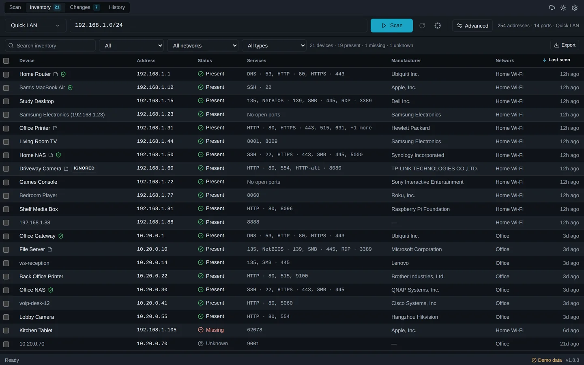Click the Demo data status bar indicator

pos(547,360)
